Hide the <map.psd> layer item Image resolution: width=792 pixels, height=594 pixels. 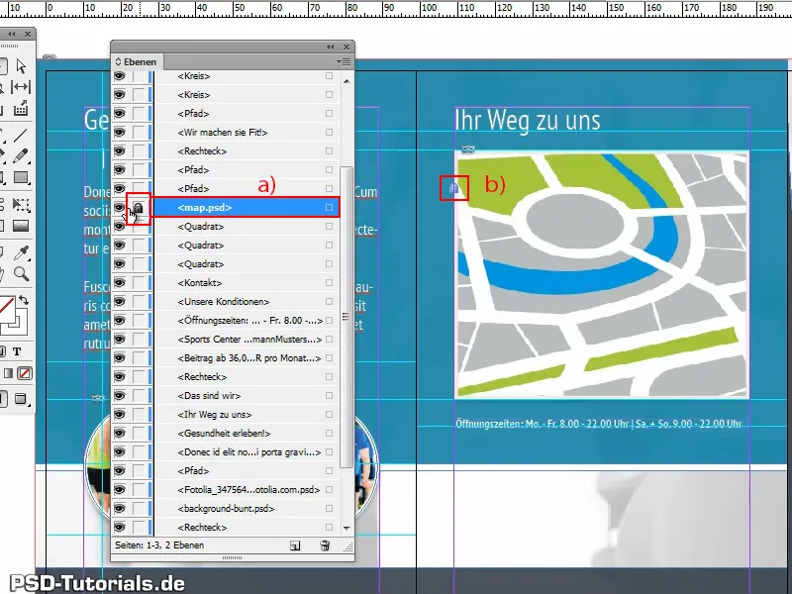tap(119, 207)
